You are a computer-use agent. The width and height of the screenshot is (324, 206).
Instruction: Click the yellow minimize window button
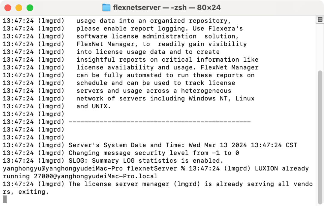click(x=19, y=8)
